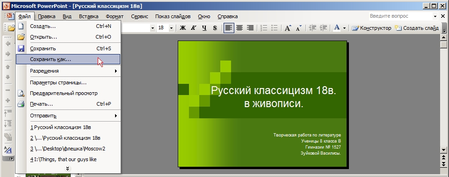Click the PowerPoint document icon in menu bar

(10, 16)
